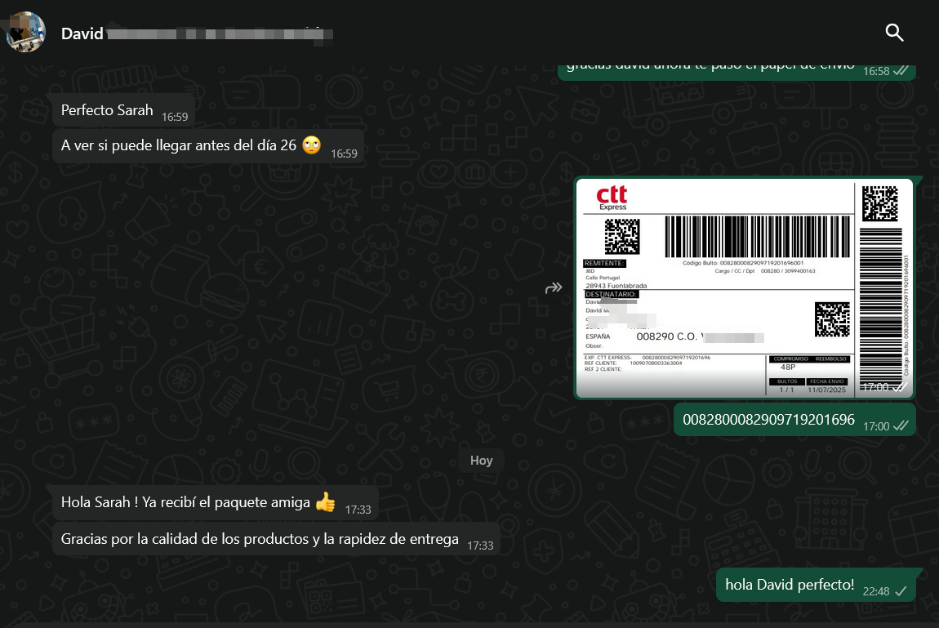Click double check marks on tracking number
The width and height of the screenshot is (939, 628).
(901, 425)
